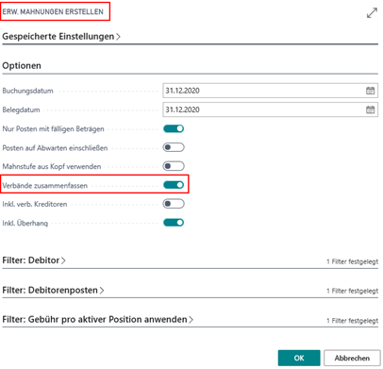Screen dimensions: 383x369
Task: Click the expand dialog arrows icon
Action: pyautogui.click(x=372, y=13)
